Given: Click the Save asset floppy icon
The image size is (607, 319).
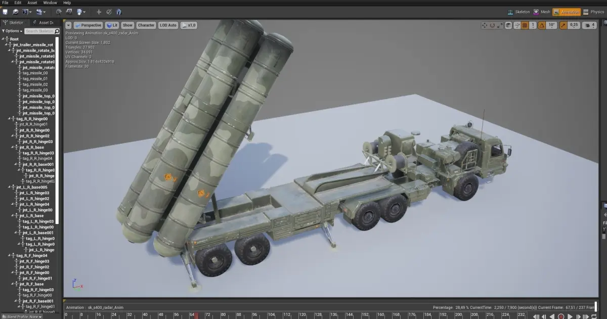Looking at the screenshot, I should [5, 12].
